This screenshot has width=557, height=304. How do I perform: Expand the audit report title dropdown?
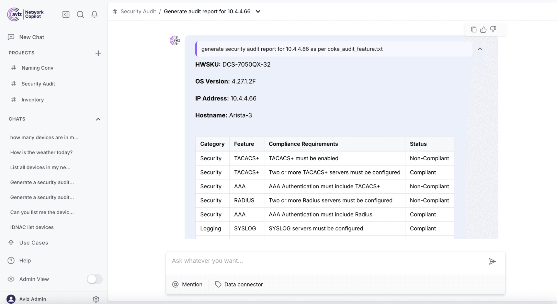tap(258, 11)
